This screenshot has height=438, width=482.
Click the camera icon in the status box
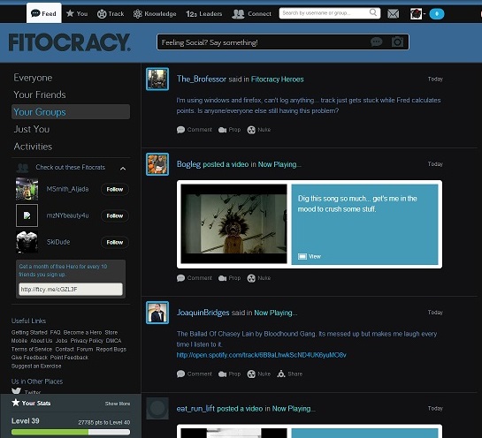(397, 42)
